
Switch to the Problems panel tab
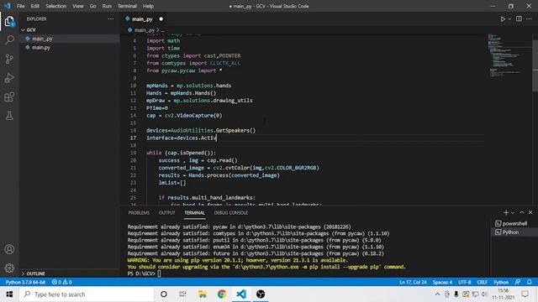139,212
